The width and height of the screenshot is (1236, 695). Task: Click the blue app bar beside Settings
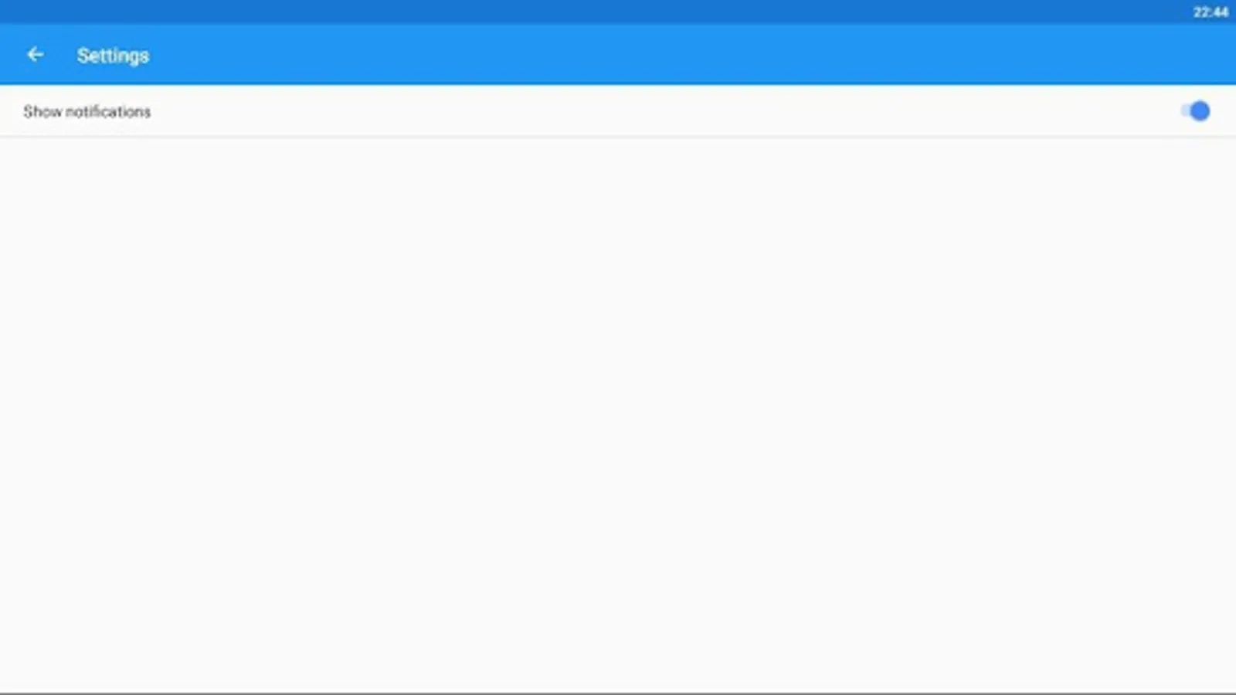coord(664,55)
